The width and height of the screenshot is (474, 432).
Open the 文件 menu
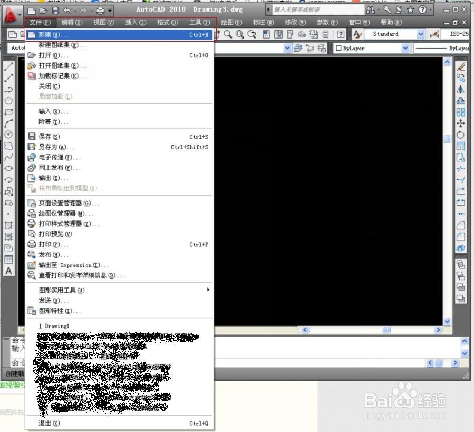[x=40, y=22]
